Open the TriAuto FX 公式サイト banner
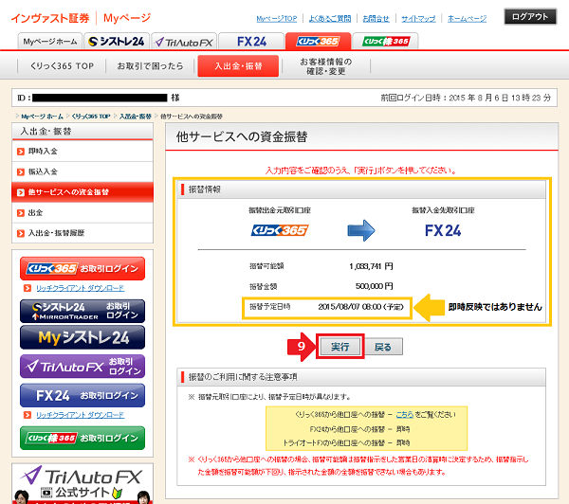569x504 pixels. tap(83, 484)
